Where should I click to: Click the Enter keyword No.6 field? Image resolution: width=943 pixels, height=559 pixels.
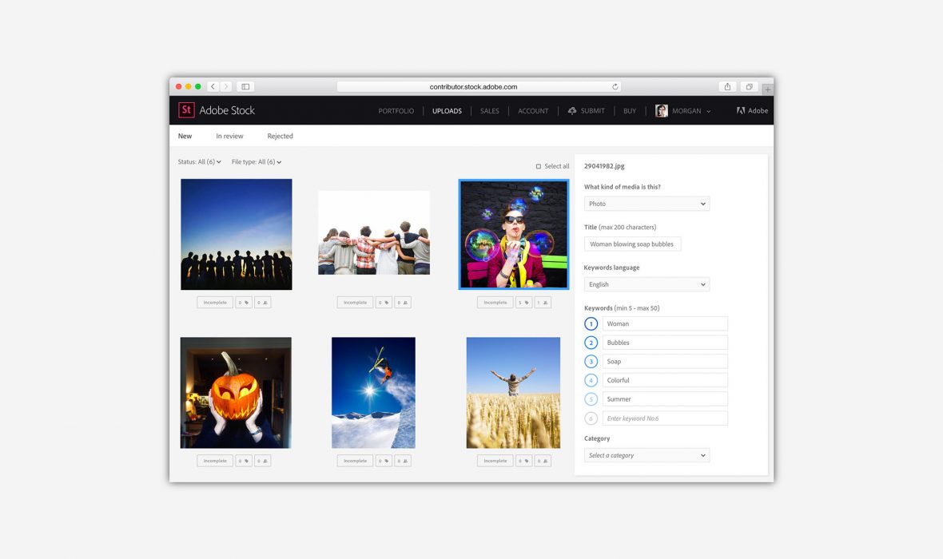664,418
